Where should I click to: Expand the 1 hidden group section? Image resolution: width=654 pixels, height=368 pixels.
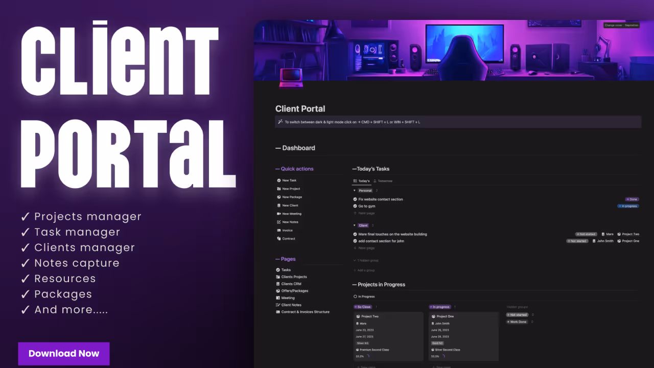pos(366,260)
